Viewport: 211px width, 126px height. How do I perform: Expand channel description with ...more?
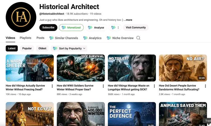pyautogui.click(x=128, y=20)
